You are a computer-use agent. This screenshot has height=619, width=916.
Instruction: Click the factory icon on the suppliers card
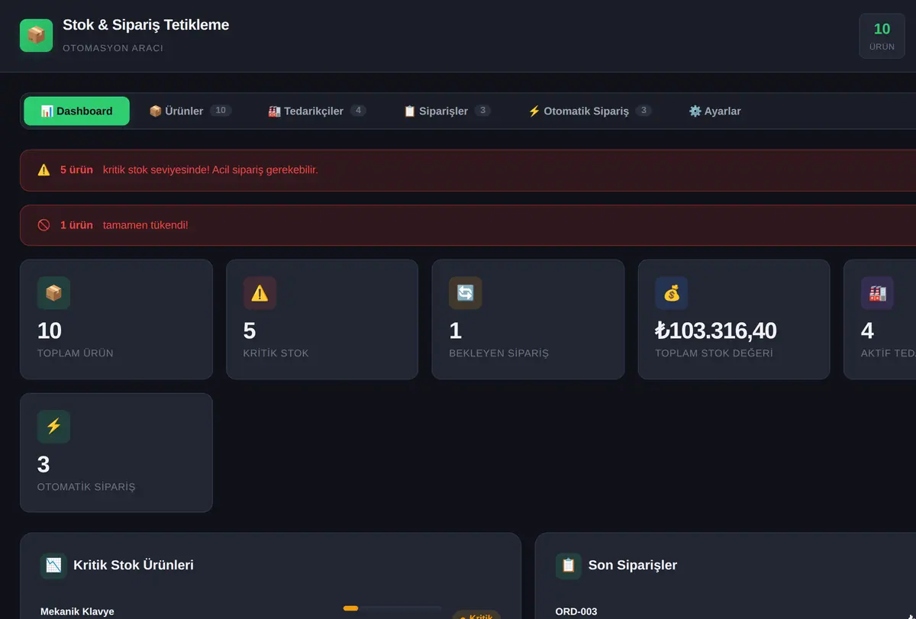pyautogui.click(x=877, y=293)
